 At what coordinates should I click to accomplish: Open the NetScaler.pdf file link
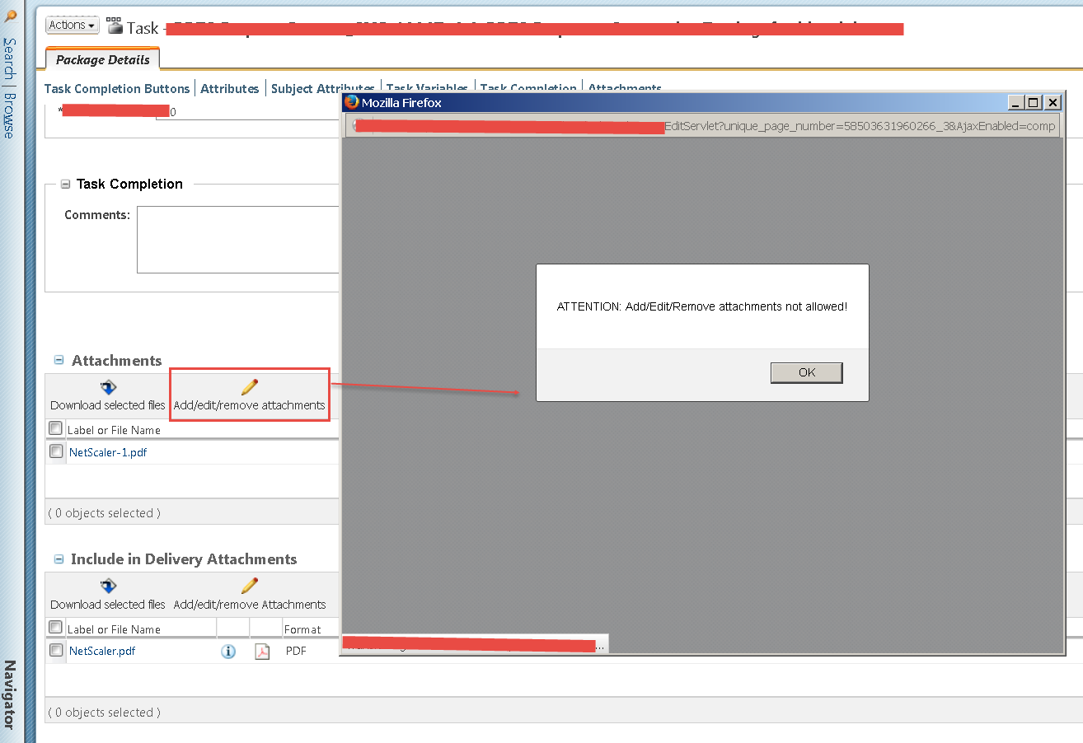click(x=102, y=651)
